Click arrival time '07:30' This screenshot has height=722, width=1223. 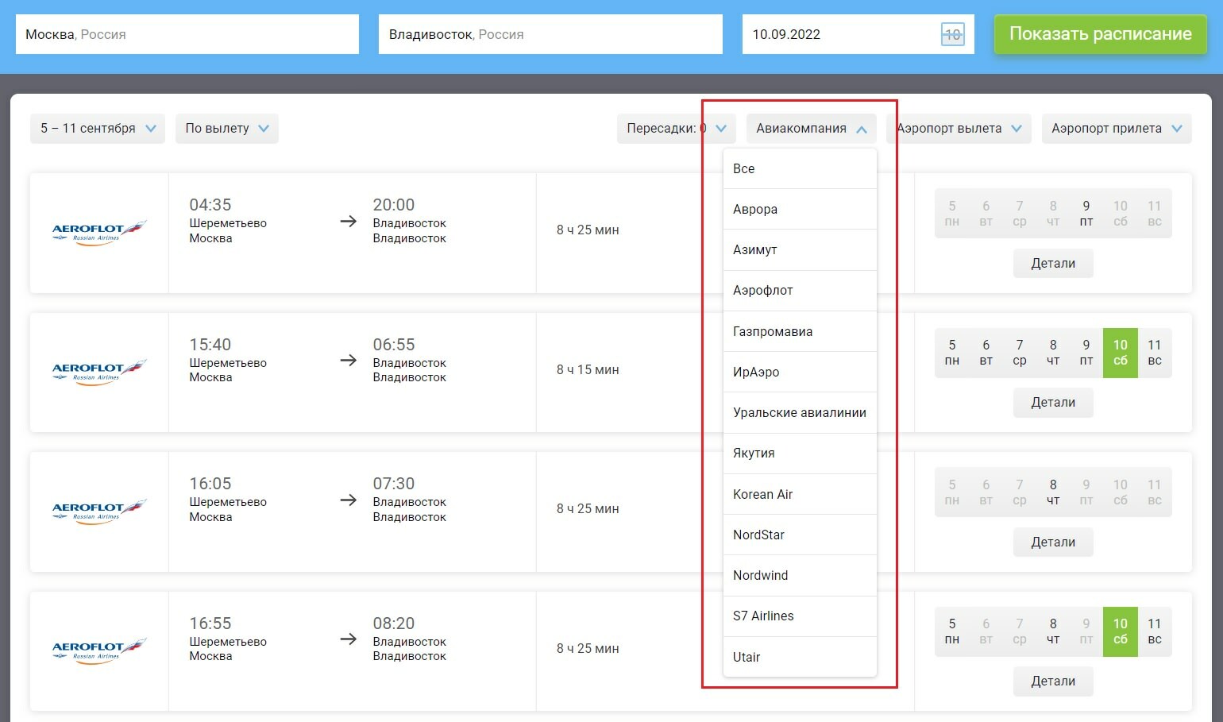pyautogui.click(x=394, y=484)
